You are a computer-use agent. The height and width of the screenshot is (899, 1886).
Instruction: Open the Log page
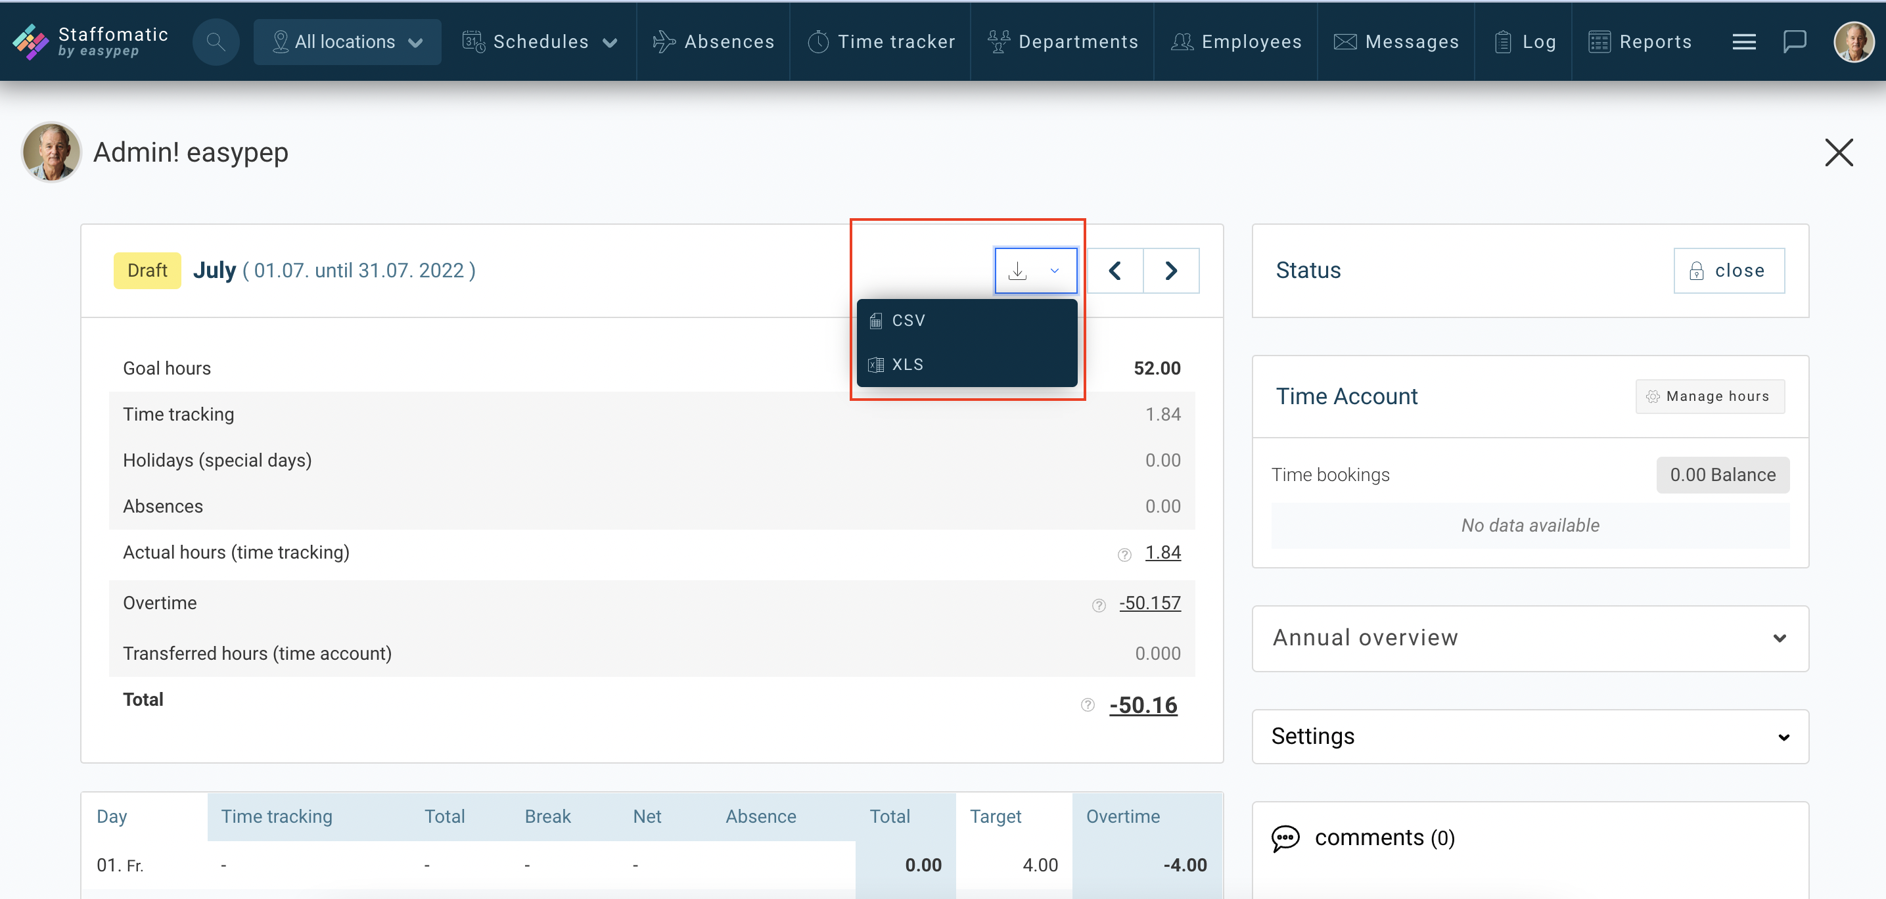tap(1525, 41)
